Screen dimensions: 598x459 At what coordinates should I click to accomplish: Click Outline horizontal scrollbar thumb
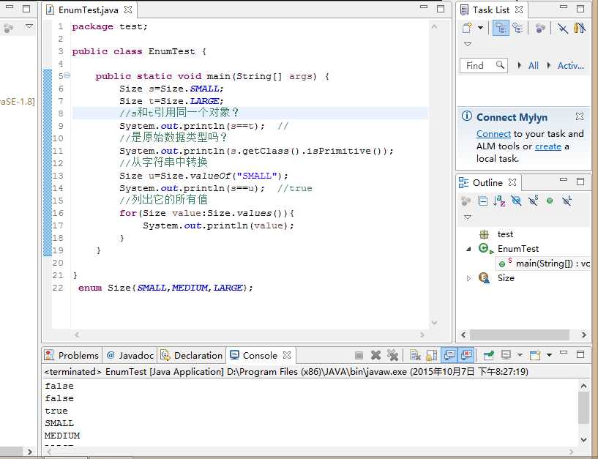click(x=520, y=335)
